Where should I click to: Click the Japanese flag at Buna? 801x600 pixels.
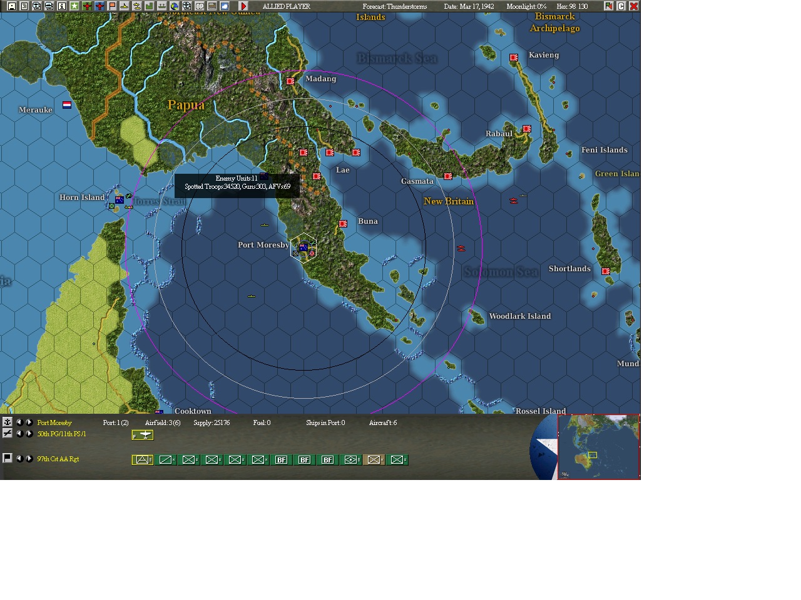(343, 224)
